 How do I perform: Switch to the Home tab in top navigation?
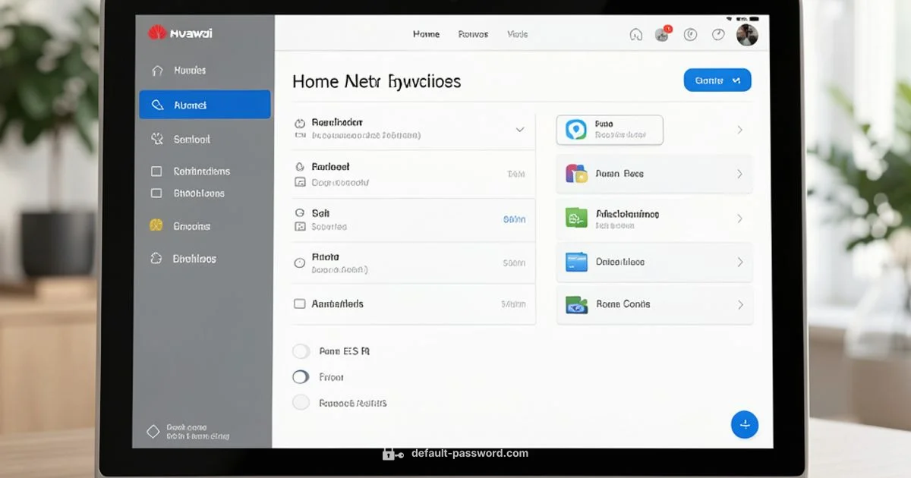point(426,34)
